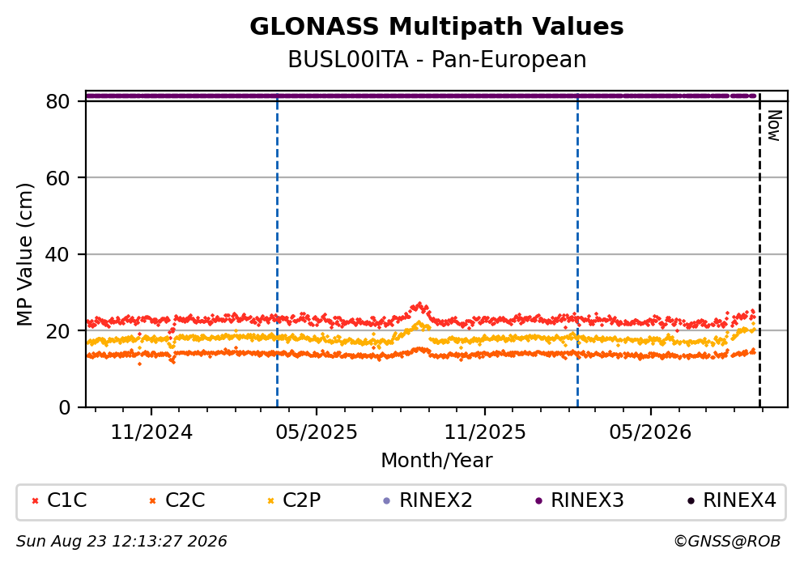
Task: Click the Month/Year axis label
Action: 436,461
